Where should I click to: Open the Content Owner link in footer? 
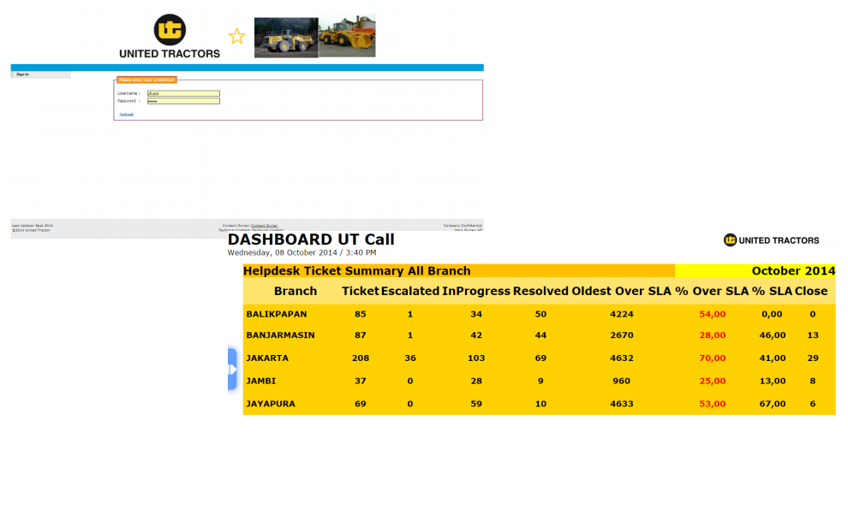pos(265,225)
